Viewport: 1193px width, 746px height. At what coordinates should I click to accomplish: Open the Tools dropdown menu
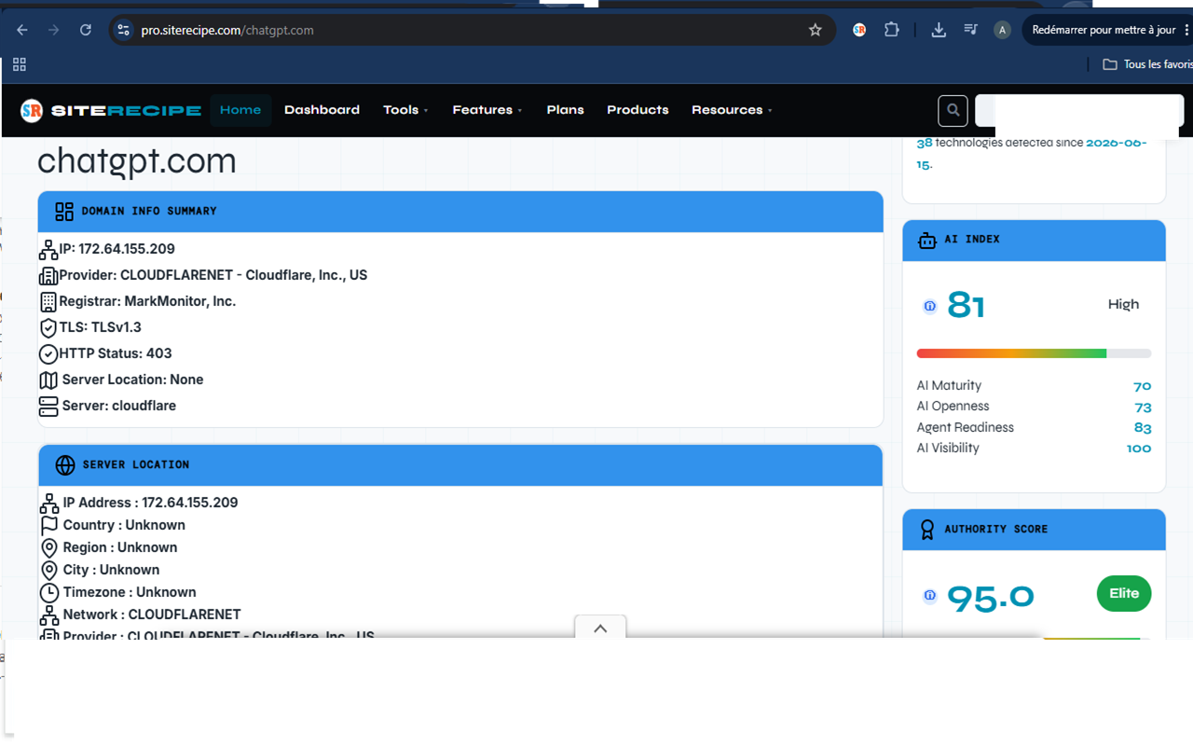405,110
